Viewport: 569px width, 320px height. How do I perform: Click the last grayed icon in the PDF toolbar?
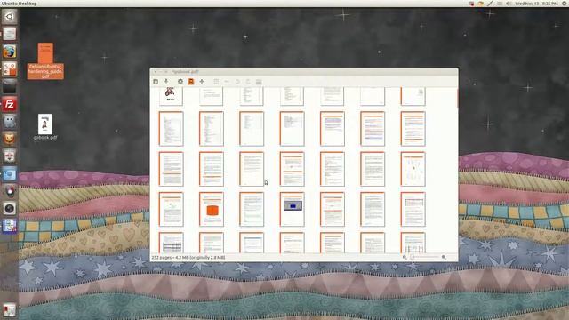259,82
